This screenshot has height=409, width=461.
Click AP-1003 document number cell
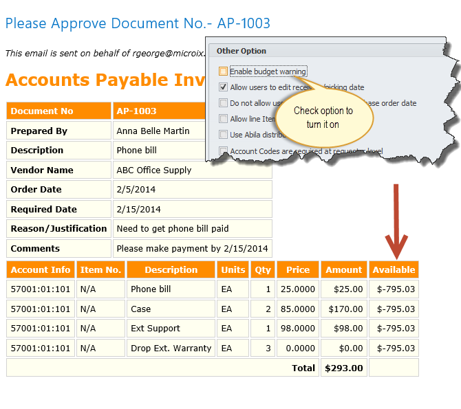(158, 111)
